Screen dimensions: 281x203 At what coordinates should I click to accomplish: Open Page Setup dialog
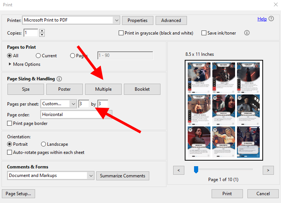[18, 194]
